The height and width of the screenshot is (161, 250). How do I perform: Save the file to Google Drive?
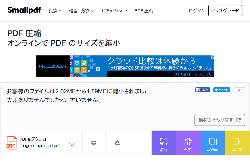click(117, 143)
